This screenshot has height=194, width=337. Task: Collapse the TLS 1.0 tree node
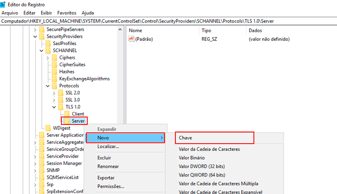coord(54,107)
